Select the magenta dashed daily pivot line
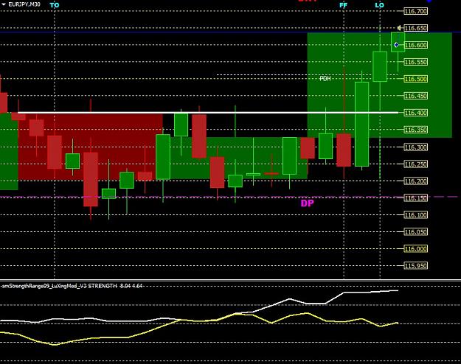The width and height of the screenshot is (461, 364). 229,197
